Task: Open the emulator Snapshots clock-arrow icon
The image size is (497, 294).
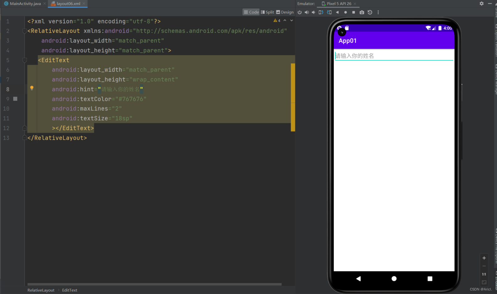Action: click(370, 12)
